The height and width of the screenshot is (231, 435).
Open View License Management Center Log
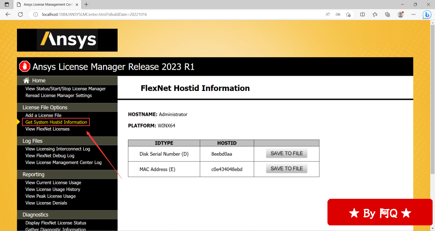click(x=63, y=163)
